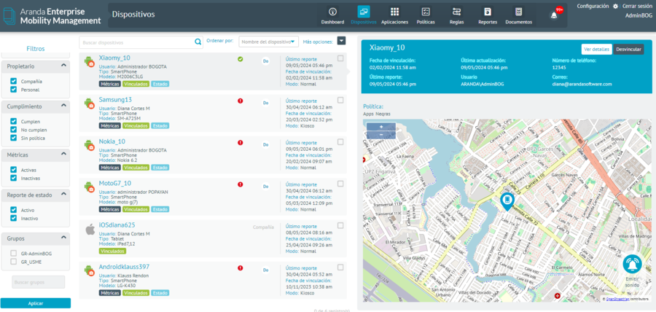The width and height of the screenshot is (656, 312).
Task: Click the Métricas tag on Xiaomy_10
Action: point(110,84)
